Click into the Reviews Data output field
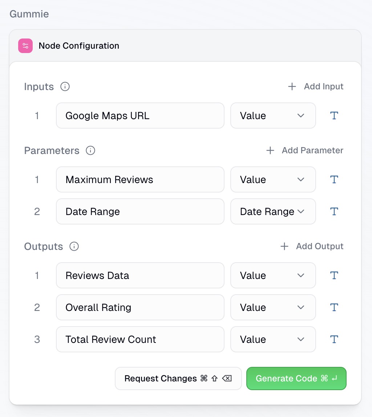 [140, 275]
